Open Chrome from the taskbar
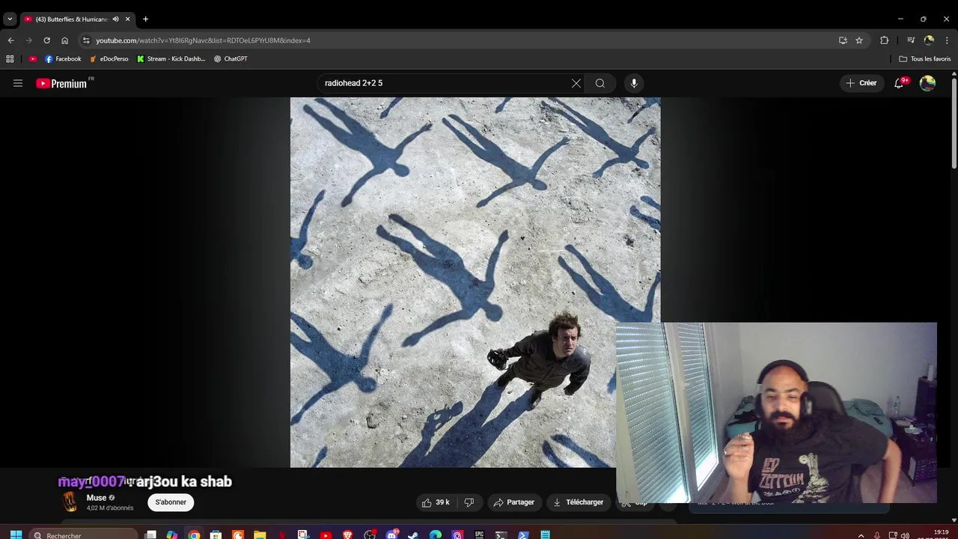 pyautogui.click(x=194, y=535)
